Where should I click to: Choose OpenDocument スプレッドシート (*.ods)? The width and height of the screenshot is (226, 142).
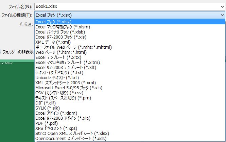tap(130, 139)
